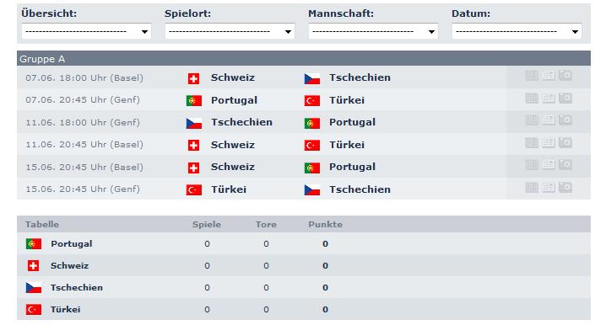Open the Mannschaft dropdown list
The height and width of the screenshot is (325, 595).
tap(373, 31)
